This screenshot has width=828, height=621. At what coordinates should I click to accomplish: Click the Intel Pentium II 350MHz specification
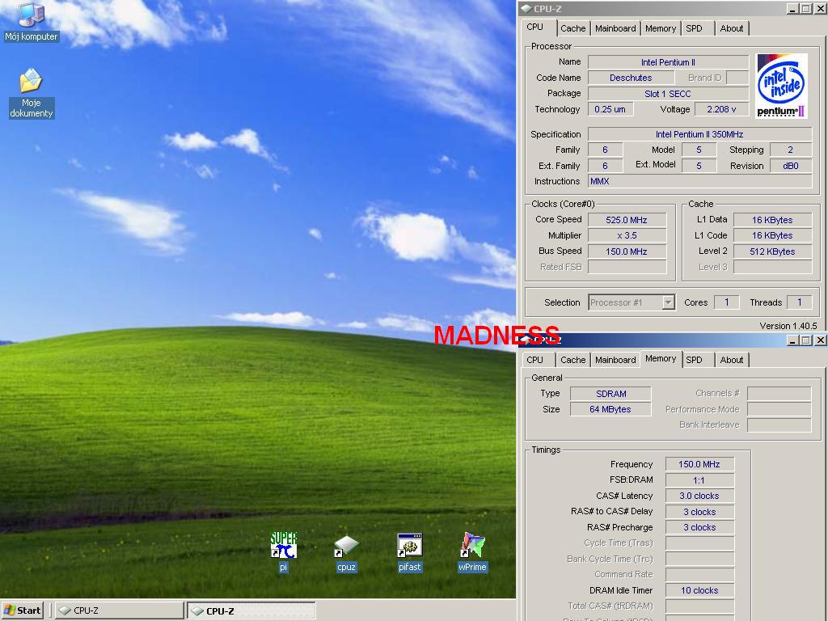coord(699,134)
